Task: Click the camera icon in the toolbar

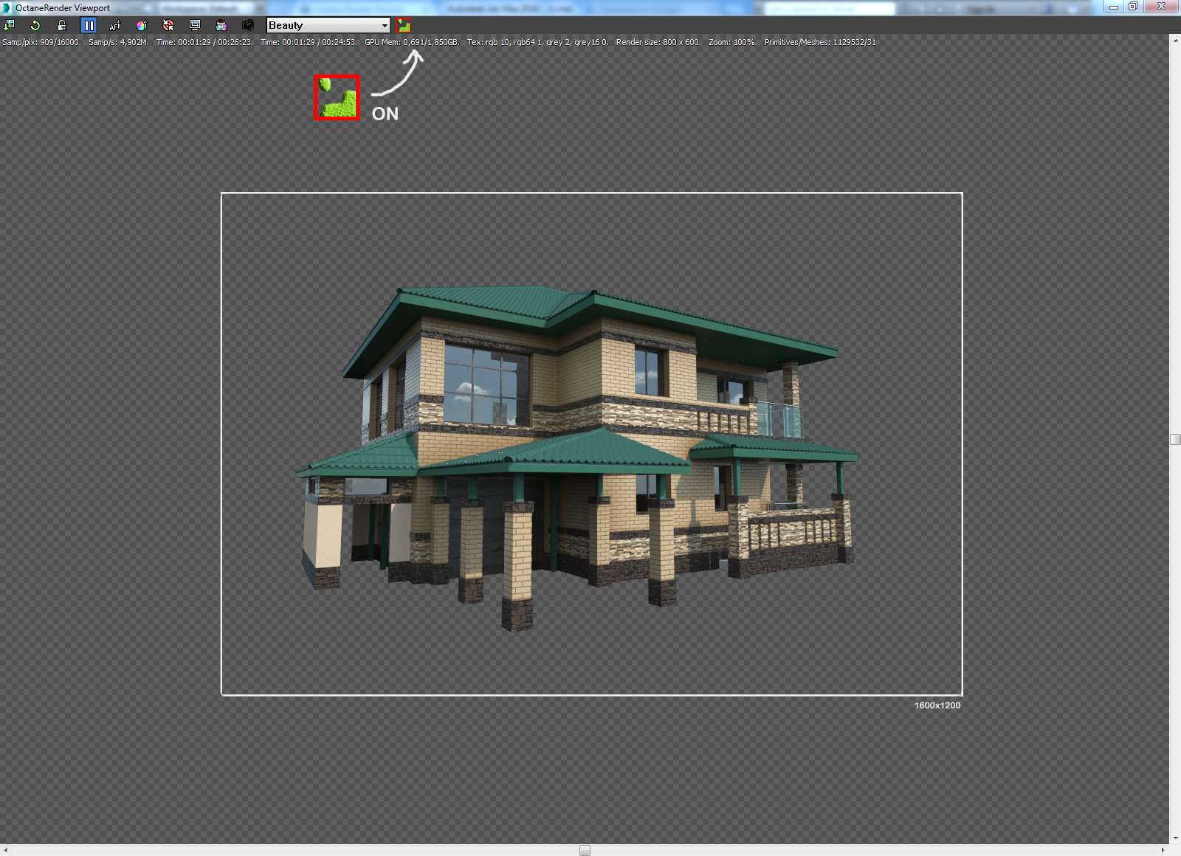Action: pos(248,25)
